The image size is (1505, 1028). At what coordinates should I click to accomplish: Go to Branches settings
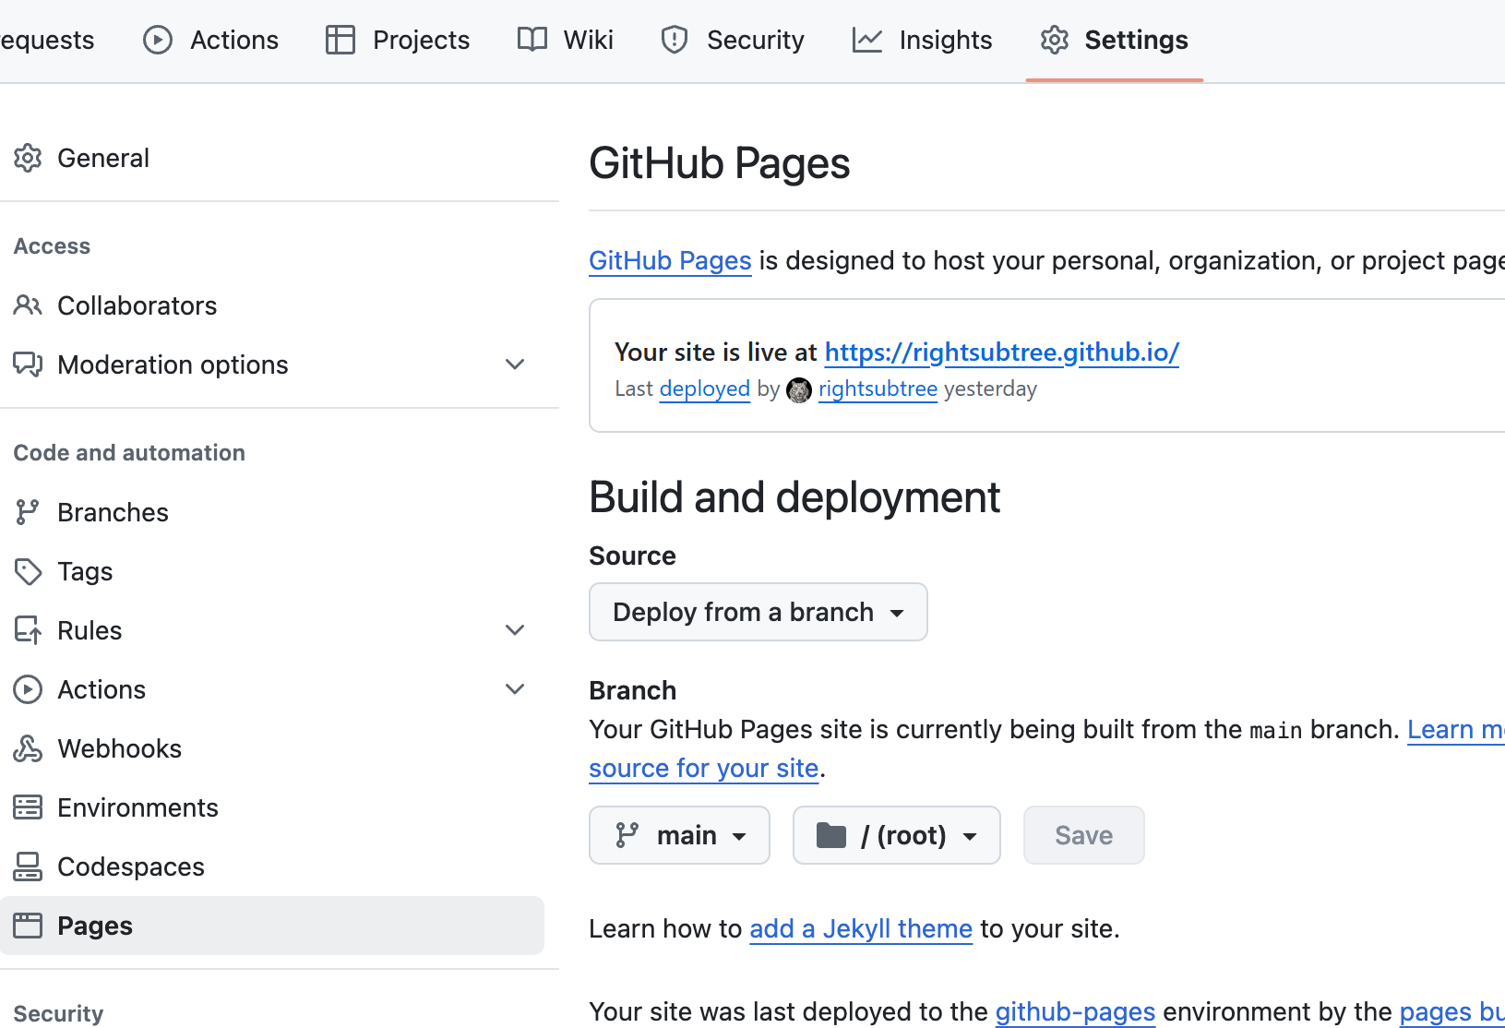pyautogui.click(x=272, y=512)
